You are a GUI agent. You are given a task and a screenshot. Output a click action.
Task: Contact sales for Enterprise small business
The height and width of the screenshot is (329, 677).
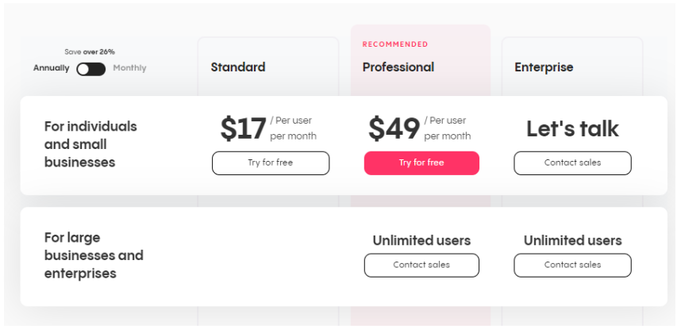[x=572, y=163]
